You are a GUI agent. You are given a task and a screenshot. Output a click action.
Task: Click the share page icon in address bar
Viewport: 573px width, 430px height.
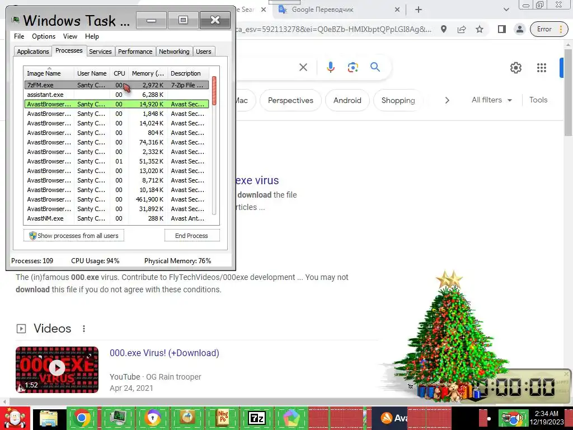tap(462, 29)
